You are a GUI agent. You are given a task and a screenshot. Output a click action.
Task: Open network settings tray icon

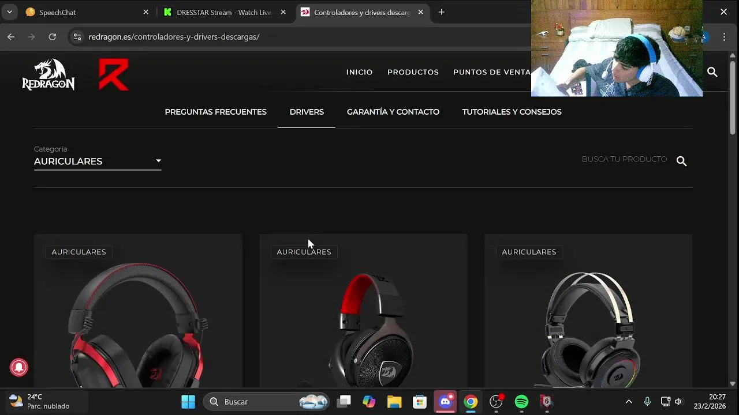665,402
